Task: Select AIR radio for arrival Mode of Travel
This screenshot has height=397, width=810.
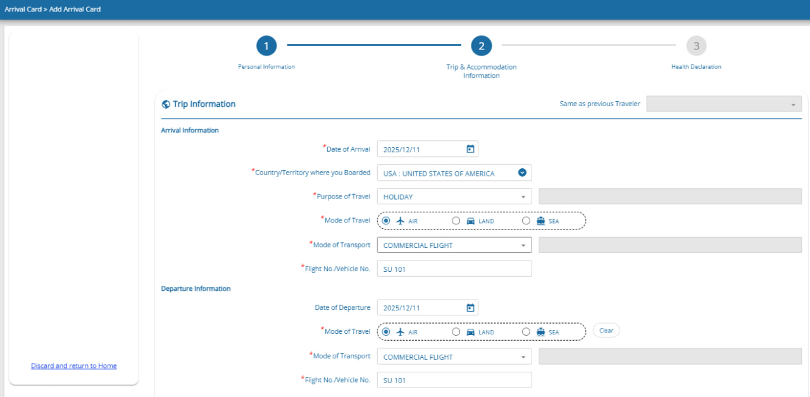Action: [386, 221]
